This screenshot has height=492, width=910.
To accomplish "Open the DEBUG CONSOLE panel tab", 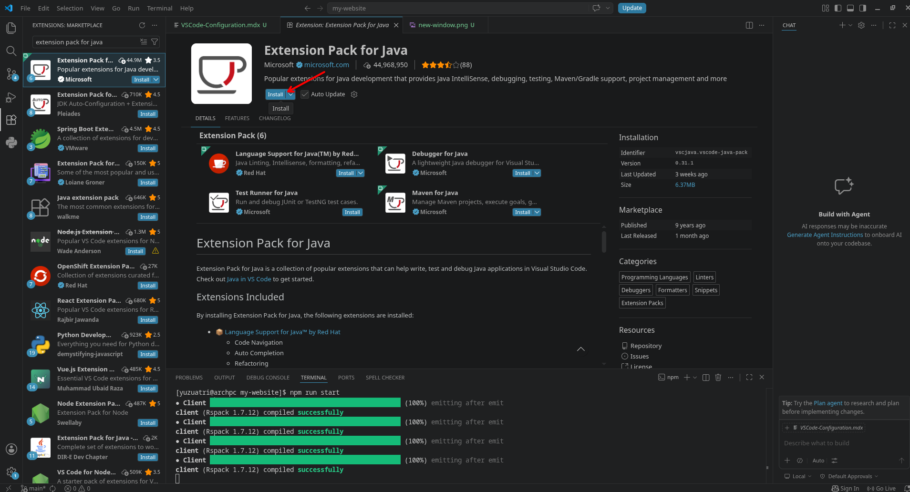I will pyautogui.click(x=268, y=378).
